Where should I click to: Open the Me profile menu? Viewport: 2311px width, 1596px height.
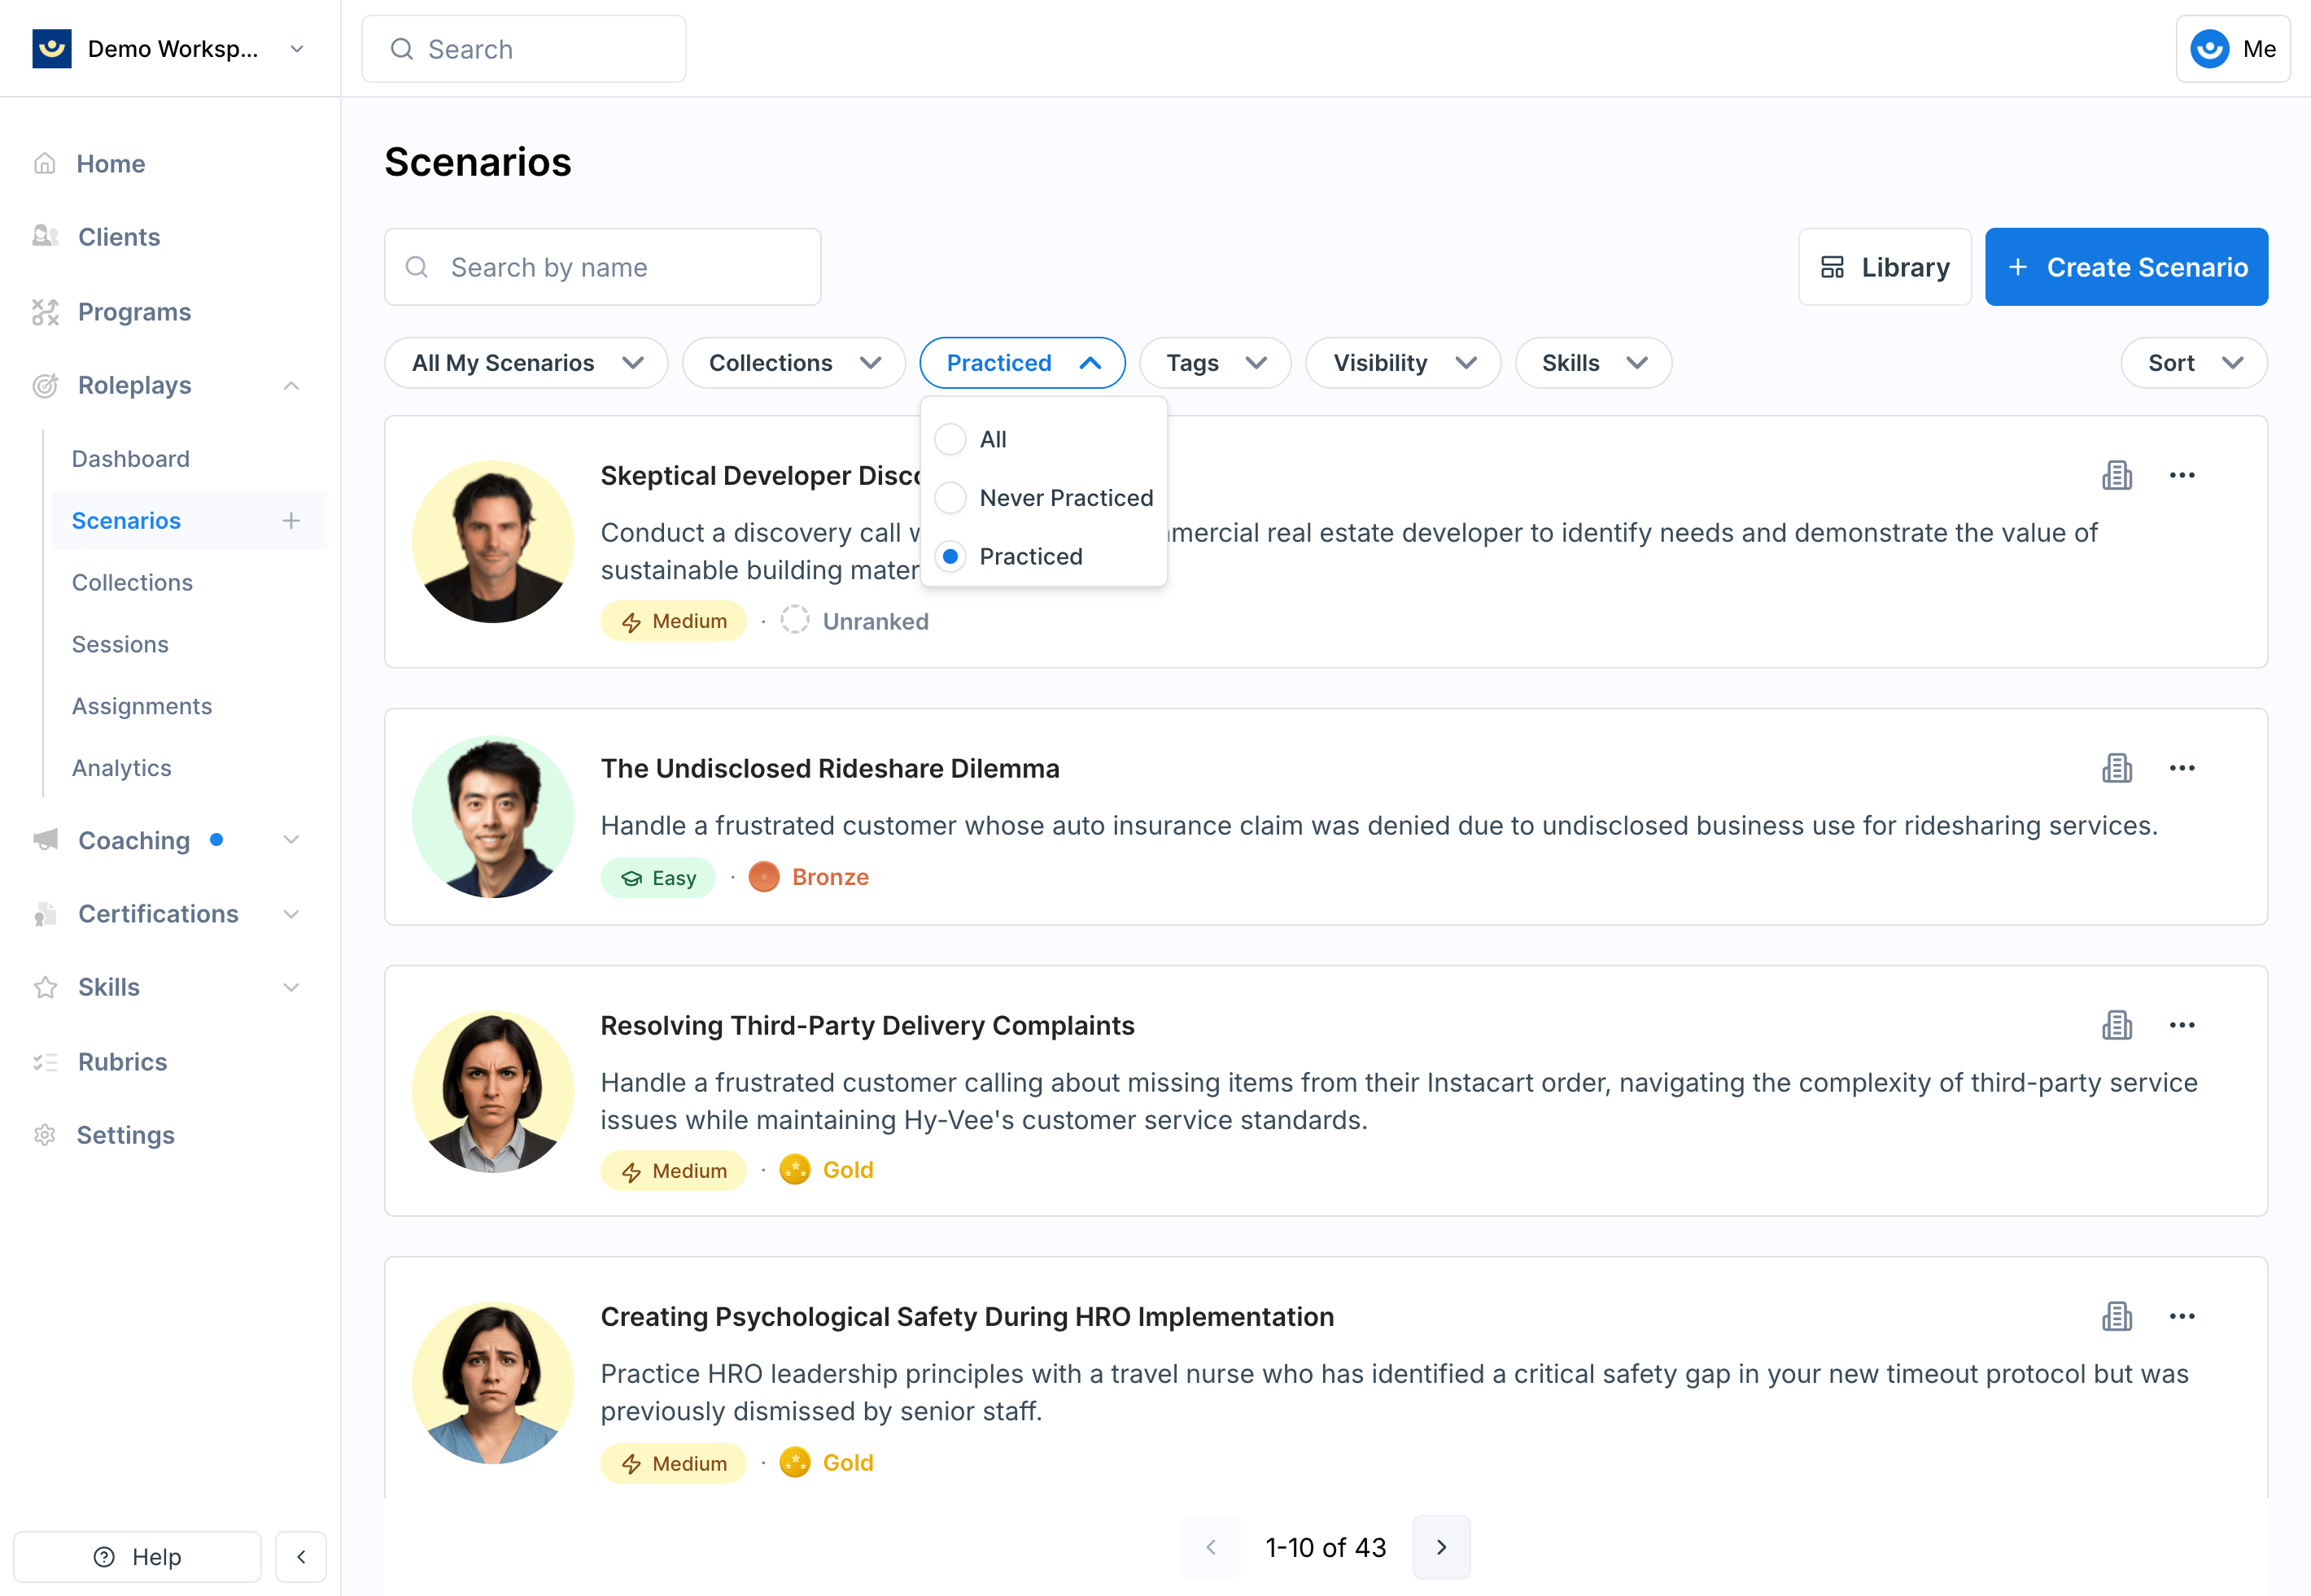click(x=2233, y=49)
